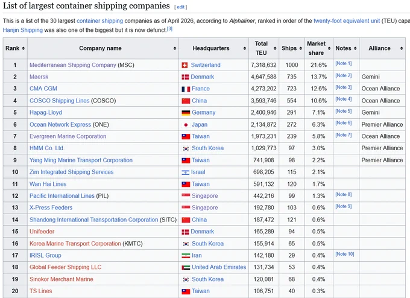410x298 pixels.
Task: Open Evergreen Marine Corporation link
Action: tap(68, 136)
